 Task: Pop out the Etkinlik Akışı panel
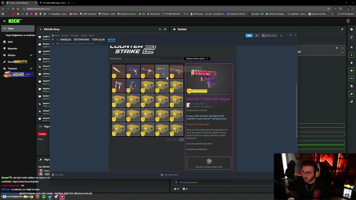(165, 29)
